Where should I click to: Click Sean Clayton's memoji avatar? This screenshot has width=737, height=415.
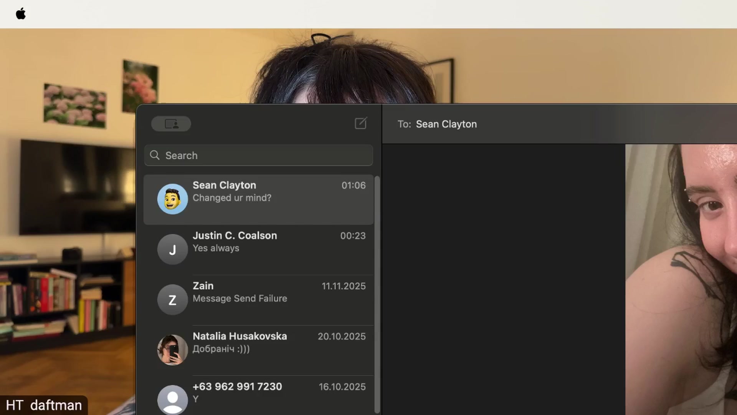[x=172, y=199]
